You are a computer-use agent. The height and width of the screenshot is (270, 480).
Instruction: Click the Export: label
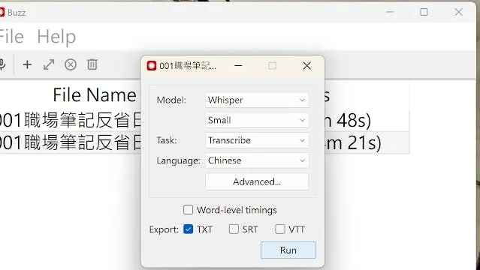[x=164, y=229]
